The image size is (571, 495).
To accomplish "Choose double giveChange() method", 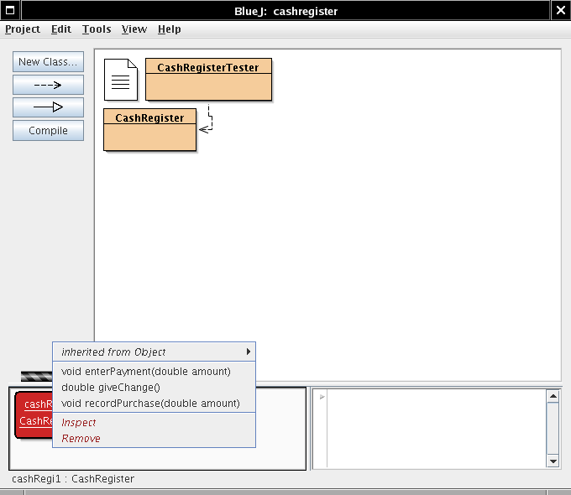I will tap(110, 387).
